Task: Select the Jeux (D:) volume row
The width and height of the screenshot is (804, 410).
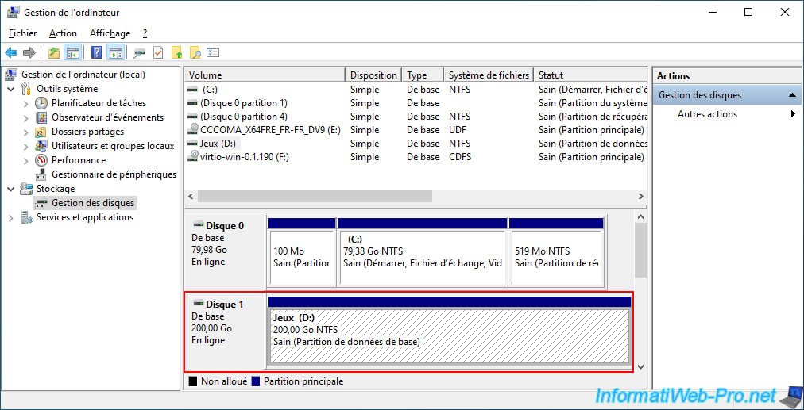Action: click(416, 144)
